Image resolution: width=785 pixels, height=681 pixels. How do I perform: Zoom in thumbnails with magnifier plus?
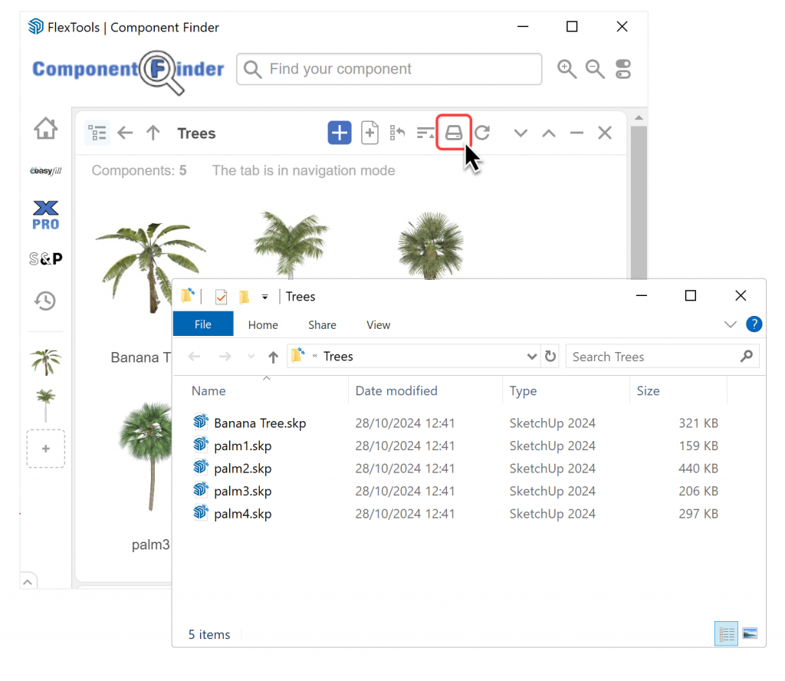tap(567, 69)
